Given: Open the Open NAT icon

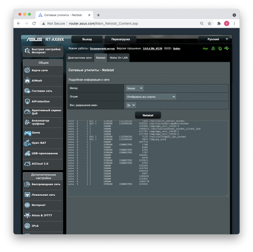Looking at the screenshot, I should coord(27,143).
